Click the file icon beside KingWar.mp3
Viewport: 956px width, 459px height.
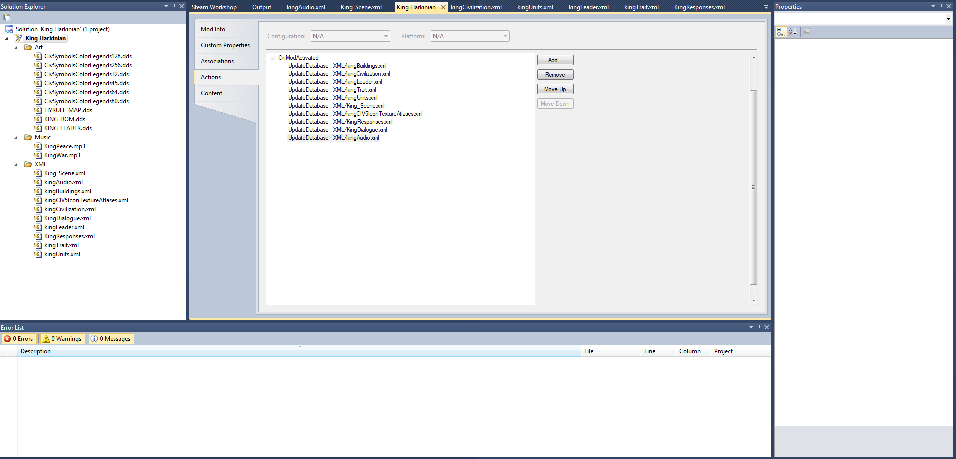pos(38,155)
